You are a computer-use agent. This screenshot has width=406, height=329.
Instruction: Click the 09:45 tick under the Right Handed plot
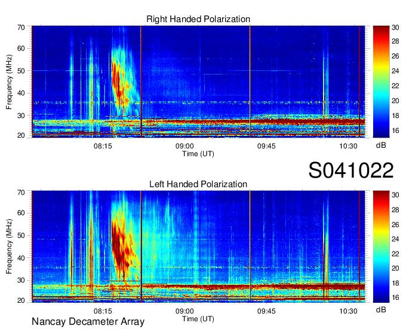coord(266,146)
